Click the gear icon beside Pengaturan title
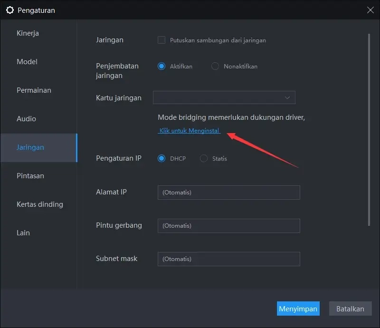The height and width of the screenshot is (328, 380). 10,10
